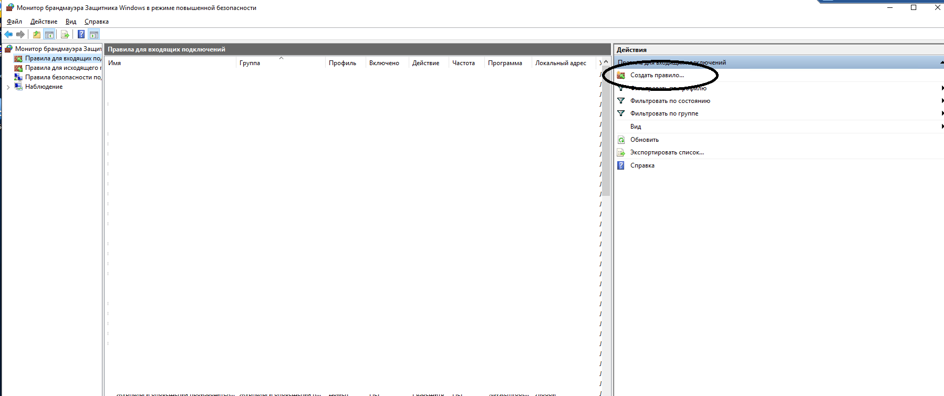Toggle the show/hide console tree toolbar icon

[49, 35]
